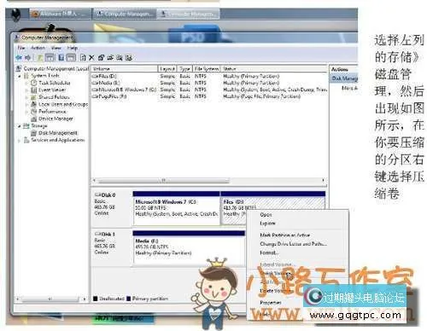Image resolution: width=427 pixels, height=331 pixels.
Task: Click the volume list scroll right arrow
Action: [x=324, y=180]
